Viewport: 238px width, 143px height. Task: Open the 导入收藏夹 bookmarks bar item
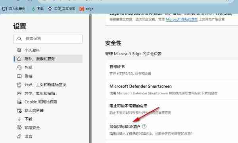[x=13, y=9]
